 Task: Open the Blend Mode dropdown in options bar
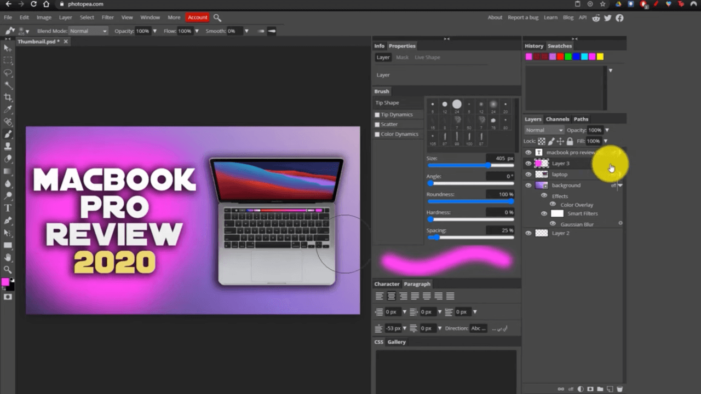click(x=88, y=31)
